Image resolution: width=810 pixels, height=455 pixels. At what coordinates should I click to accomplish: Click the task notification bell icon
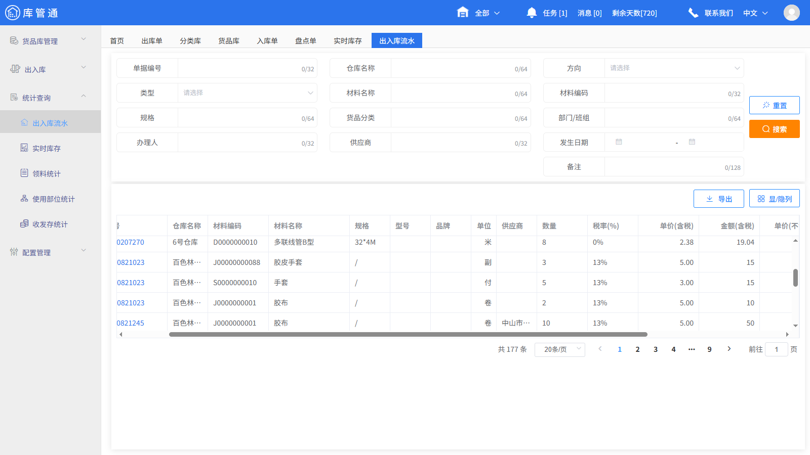click(532, 13)
